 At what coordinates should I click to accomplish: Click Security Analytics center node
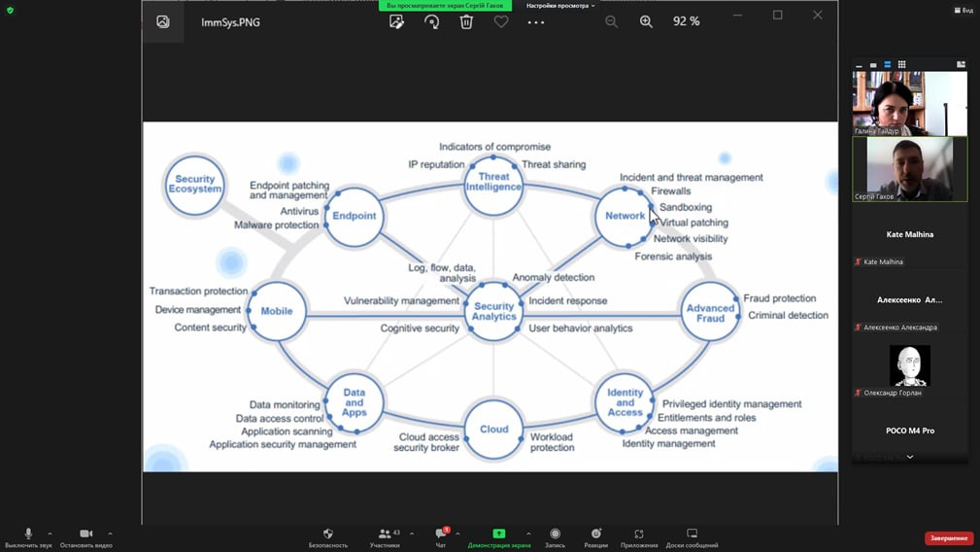pos(493,311)
